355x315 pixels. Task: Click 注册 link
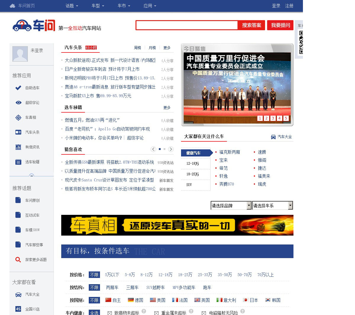point(289,6)
